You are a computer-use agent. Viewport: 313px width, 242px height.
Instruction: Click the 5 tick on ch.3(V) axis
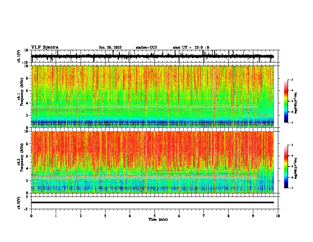(27, 197)
